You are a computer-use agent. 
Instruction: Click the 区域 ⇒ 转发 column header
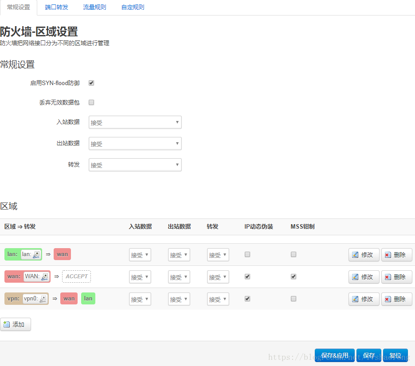click(x=20, y=226)
